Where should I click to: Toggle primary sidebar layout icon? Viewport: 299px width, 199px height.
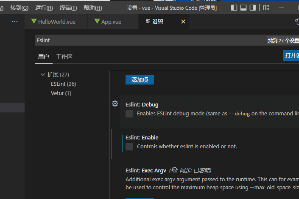(234, 8)
